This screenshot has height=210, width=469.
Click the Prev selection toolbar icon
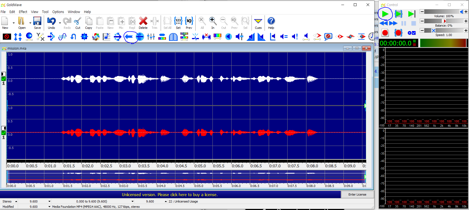(189, 23)
